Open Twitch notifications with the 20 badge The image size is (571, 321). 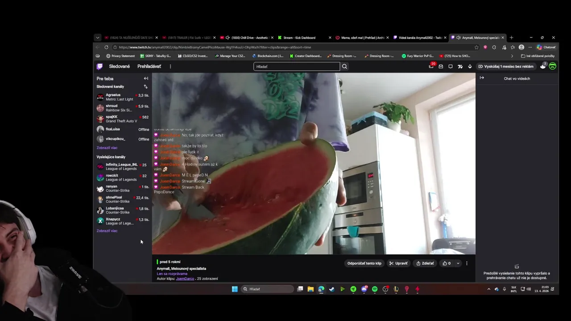point(431,66)
